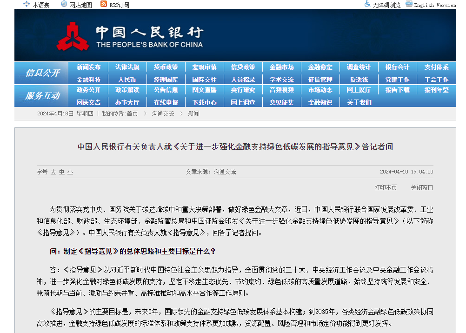466x333 pixels.
Task: Click the 打印本页 print link
Action: tap(386, 187)
